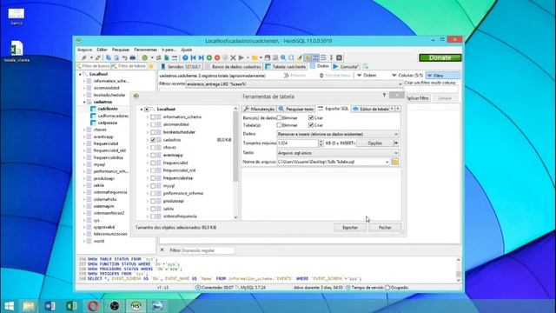Open Excel from the taskbar
Image resolution: width=556 pixels, height=313 pixels.
pyautogui.click(x=71, y=305)
